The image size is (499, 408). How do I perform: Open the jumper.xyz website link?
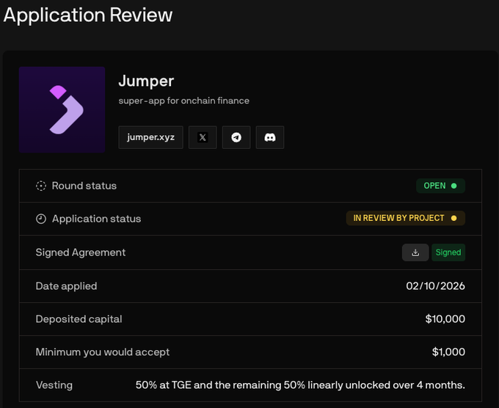(x=151, y=137)
